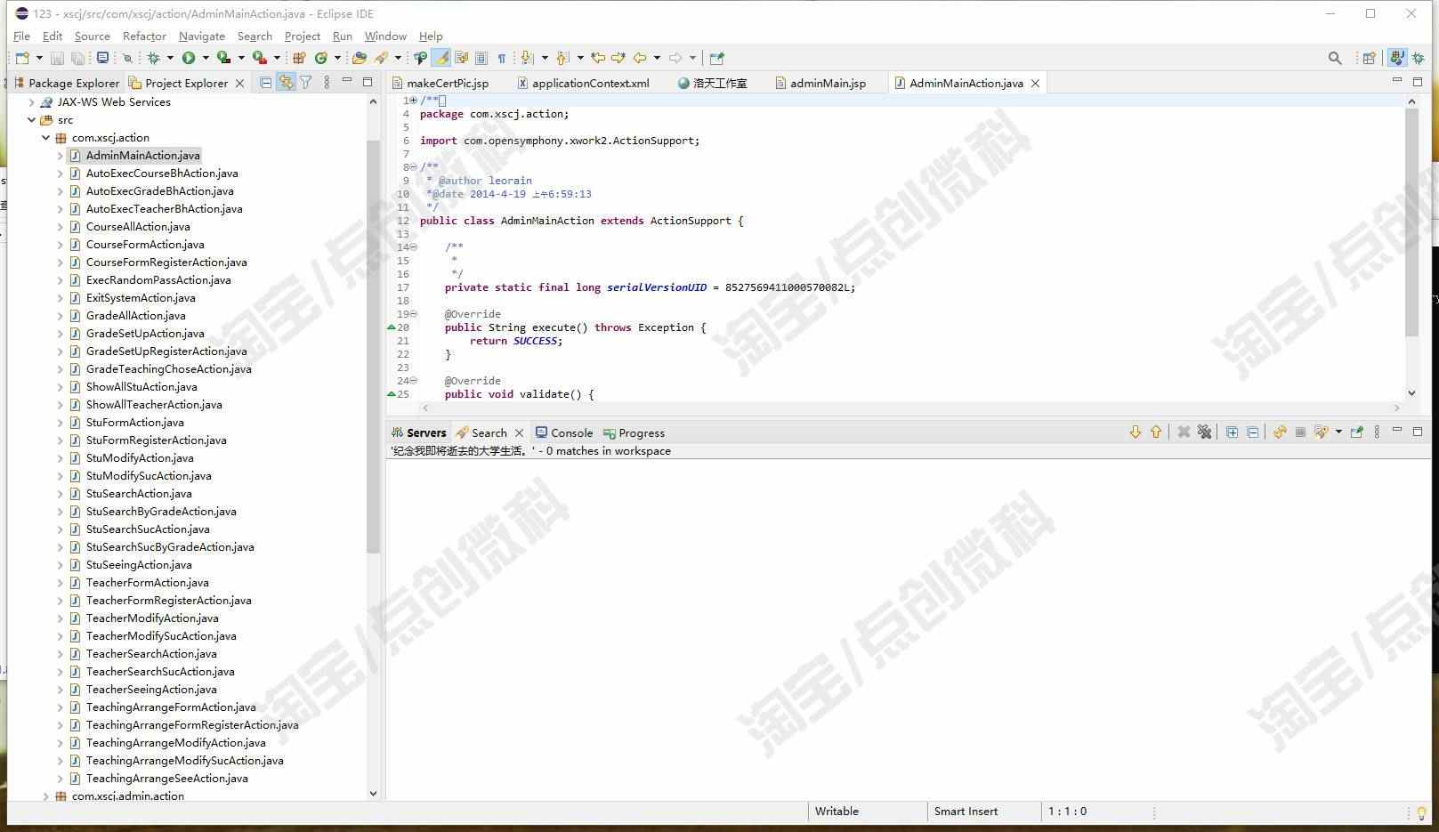This screenshot has height=832, width=1439.
Task: Click the Next Annotation toolbar icon
Action: (x=528, y=58)
